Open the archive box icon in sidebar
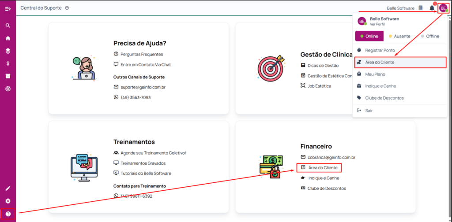Image resolution: width=452 pixels, height=222 pixels. click(x=8, y=76)
